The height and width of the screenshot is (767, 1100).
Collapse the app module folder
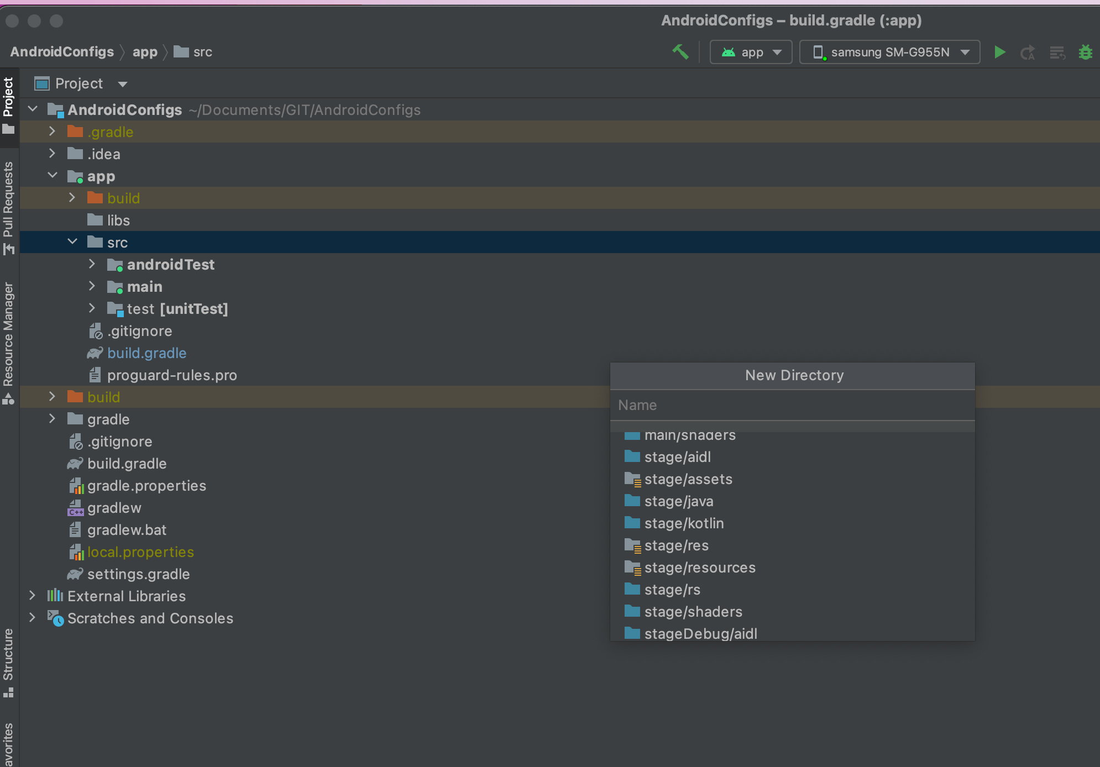[53, 175]
